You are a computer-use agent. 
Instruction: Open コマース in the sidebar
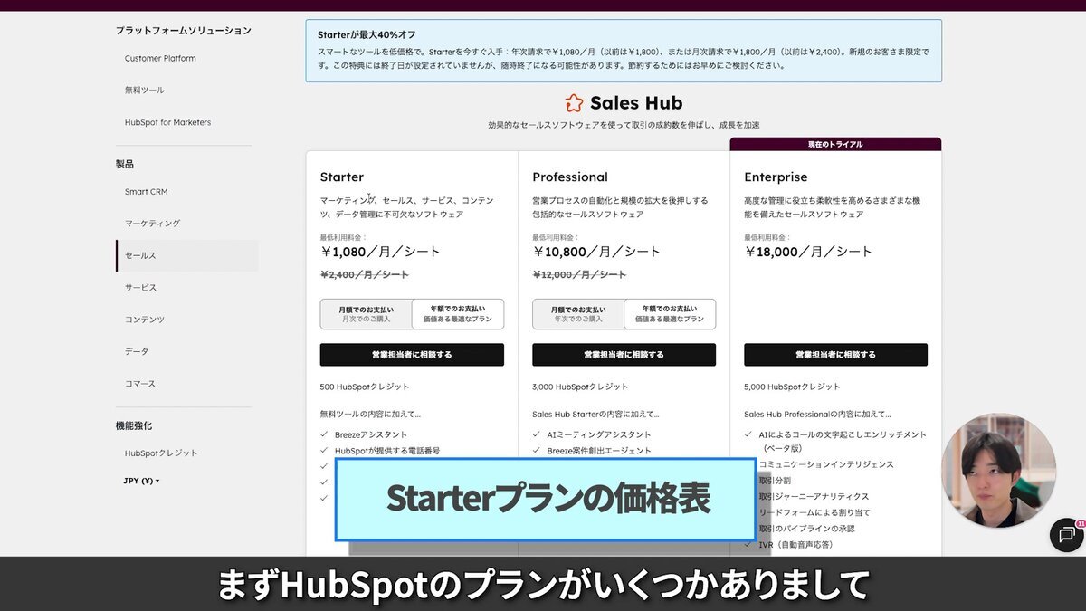click(x=138, y=383)
